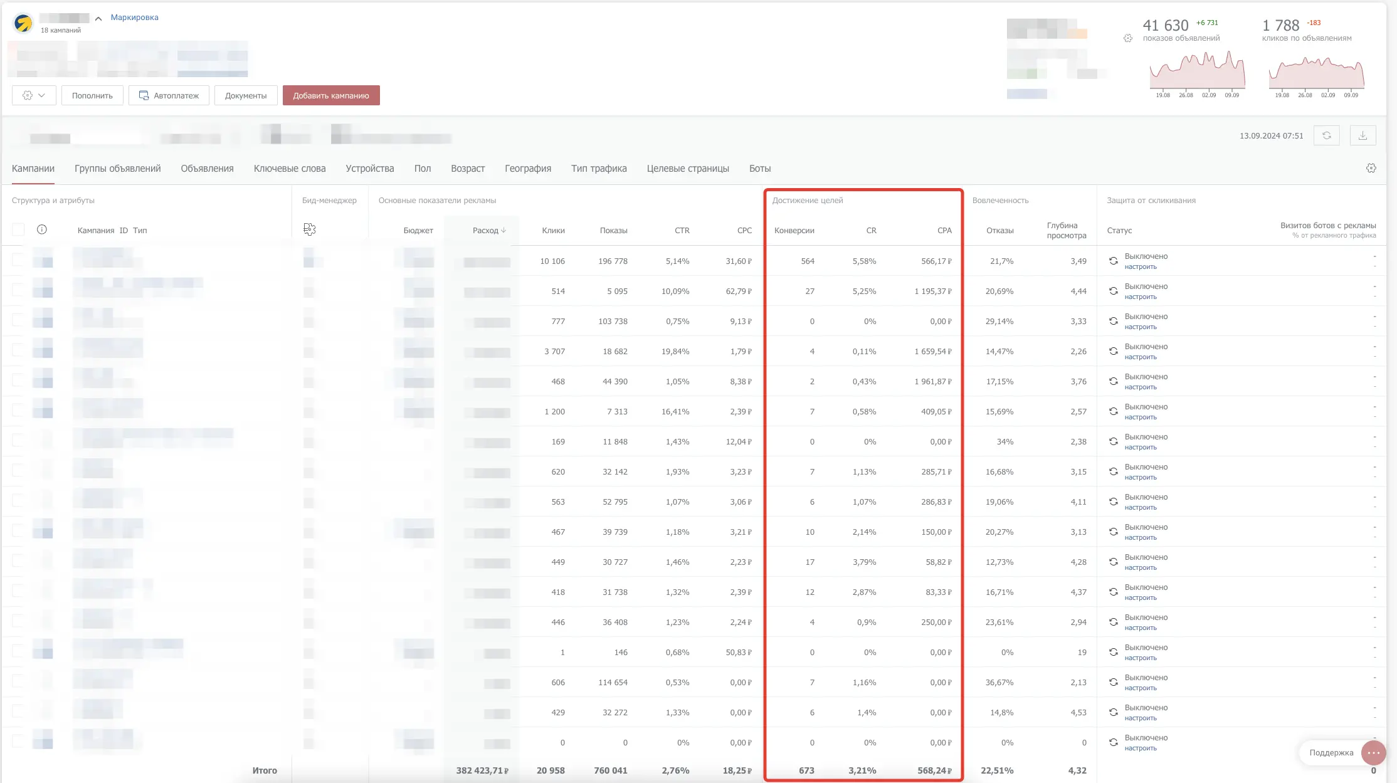The height and width of the screenshot is (783, 1397).
Task: Open the Поддержка chat bubble icon
Action: tap(1373, 753)
